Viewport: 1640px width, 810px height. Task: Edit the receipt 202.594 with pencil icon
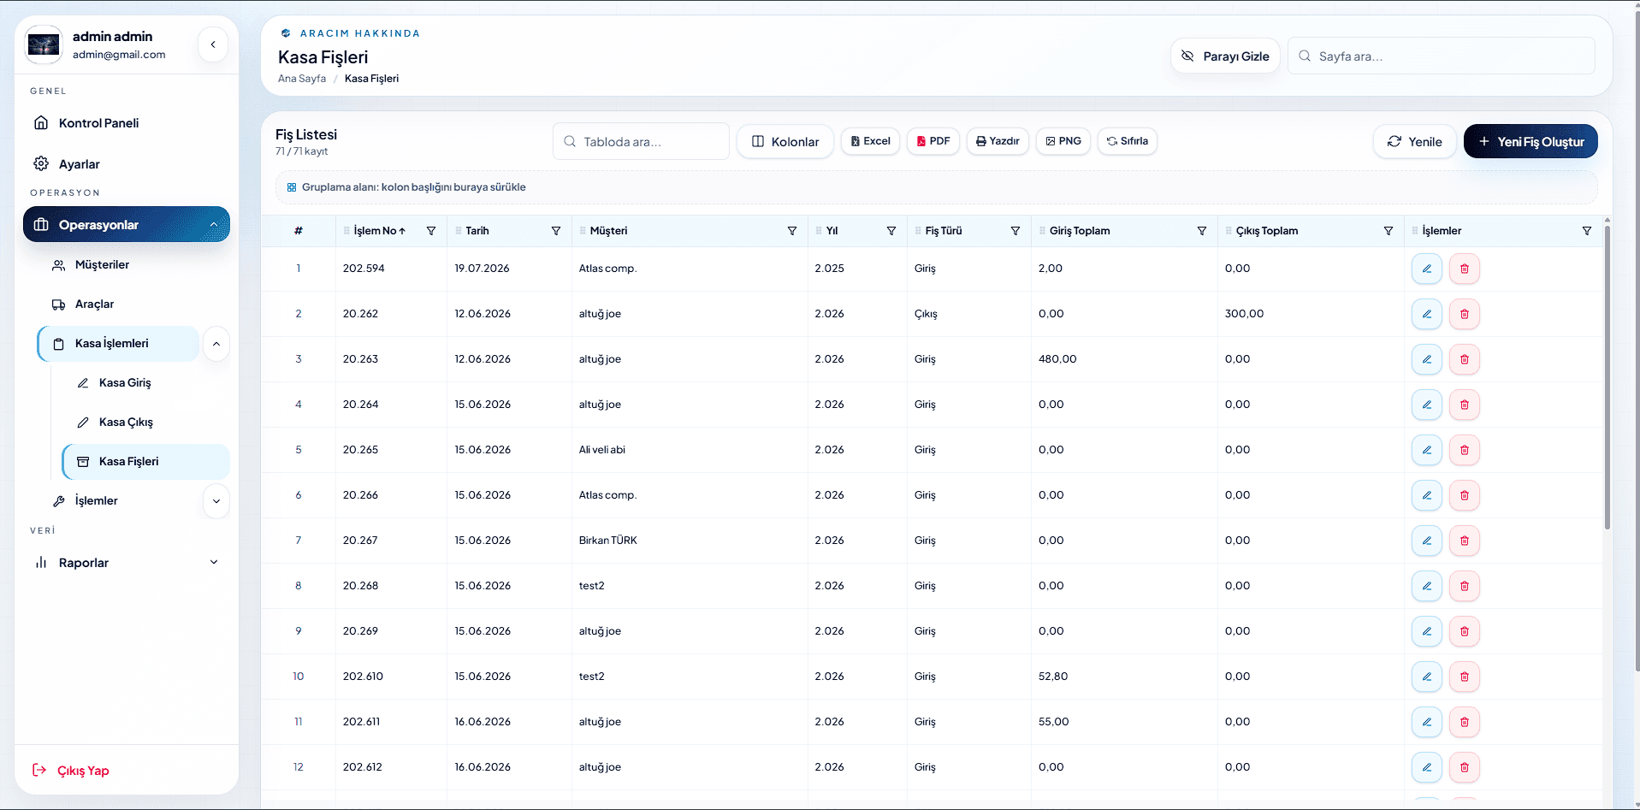click(1426, 269)
